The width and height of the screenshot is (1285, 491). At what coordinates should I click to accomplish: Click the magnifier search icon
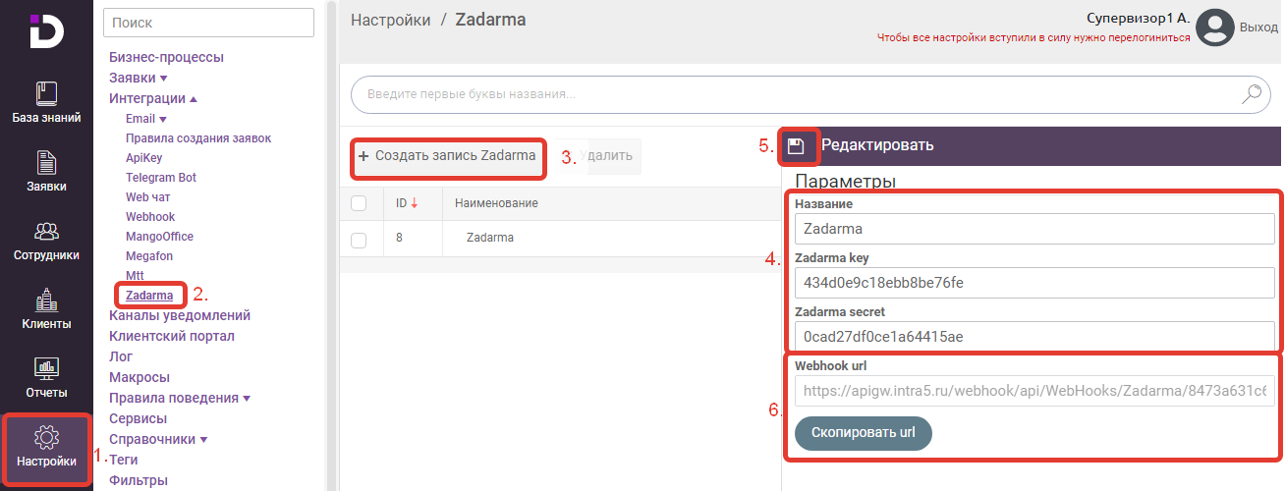[x=1252, y=94]
